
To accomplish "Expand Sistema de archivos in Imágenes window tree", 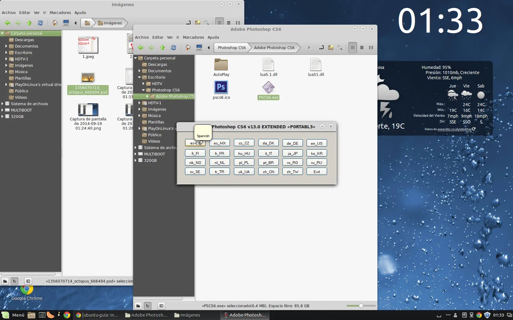I will click(2, 104).
